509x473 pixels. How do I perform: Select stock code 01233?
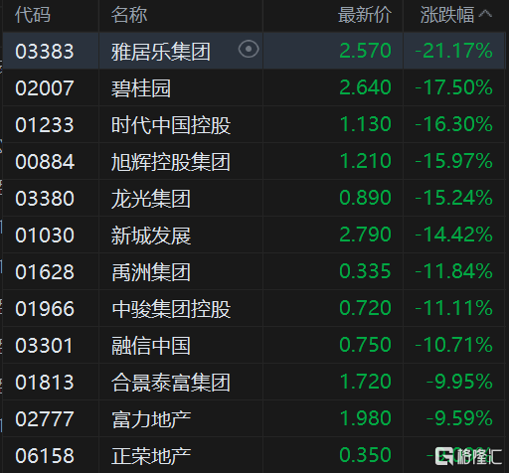(x=45, y=125)
